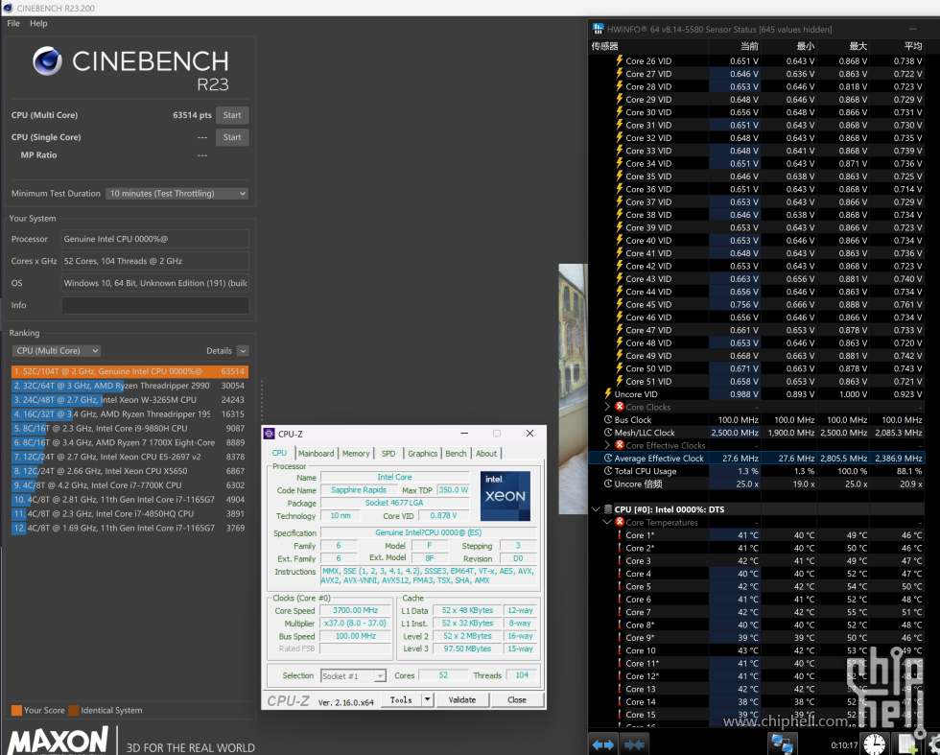Switch to the Bench tab in CPU-Z
This screenshot has width=940, height=755.
click(x=456, y=454)
